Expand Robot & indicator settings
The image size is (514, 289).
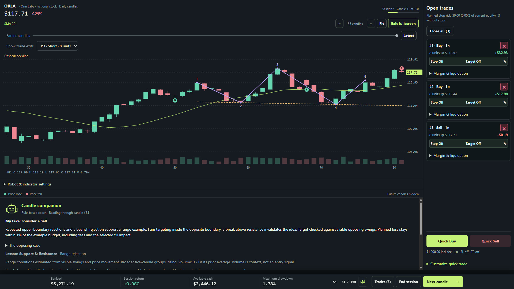point(27,184)
